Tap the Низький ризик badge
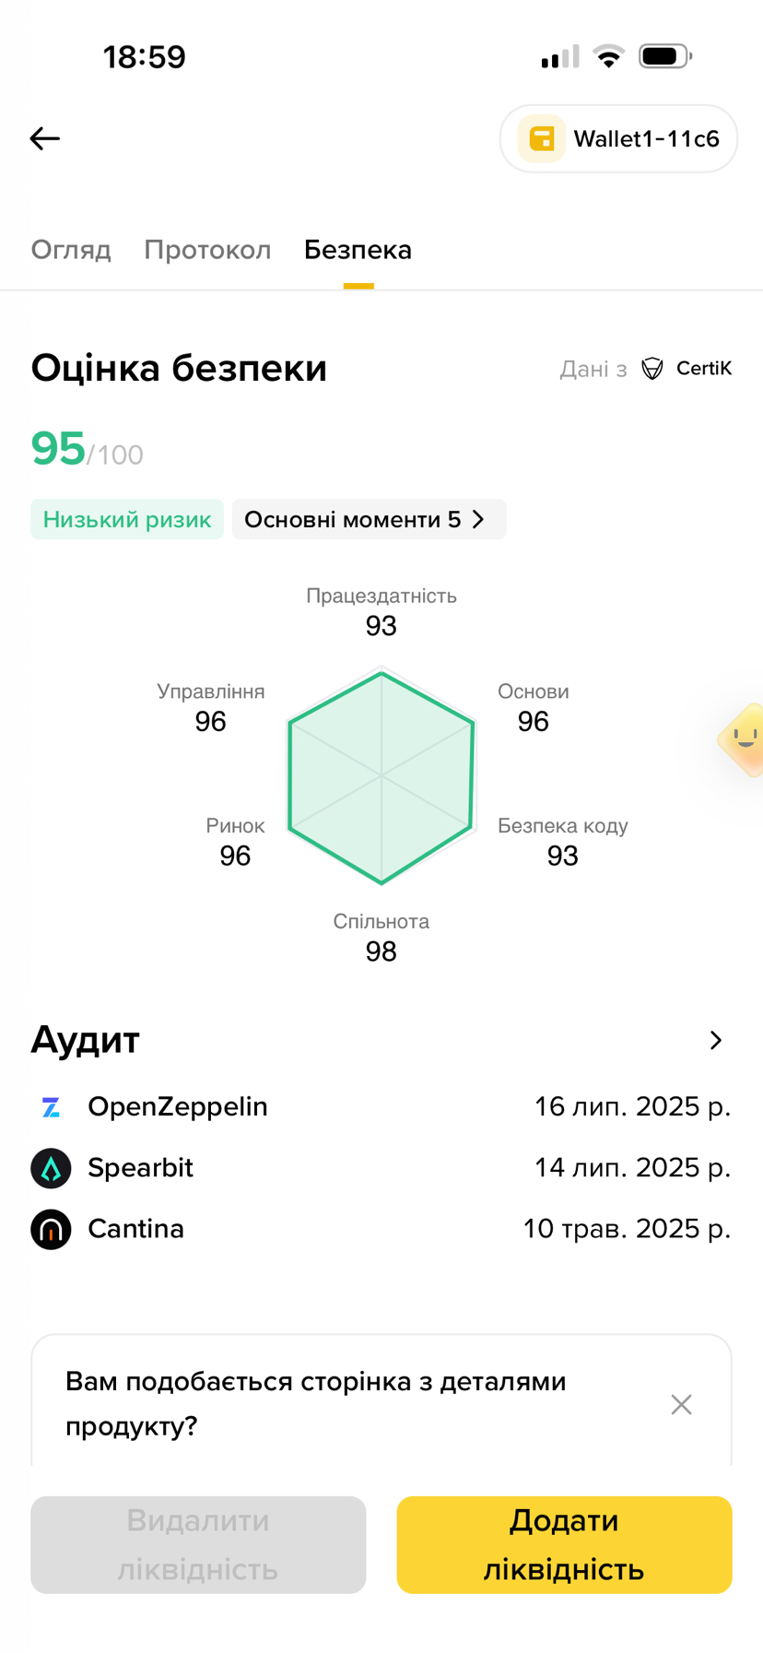Viewport: 763px width, 1653px height. (127, 519)
